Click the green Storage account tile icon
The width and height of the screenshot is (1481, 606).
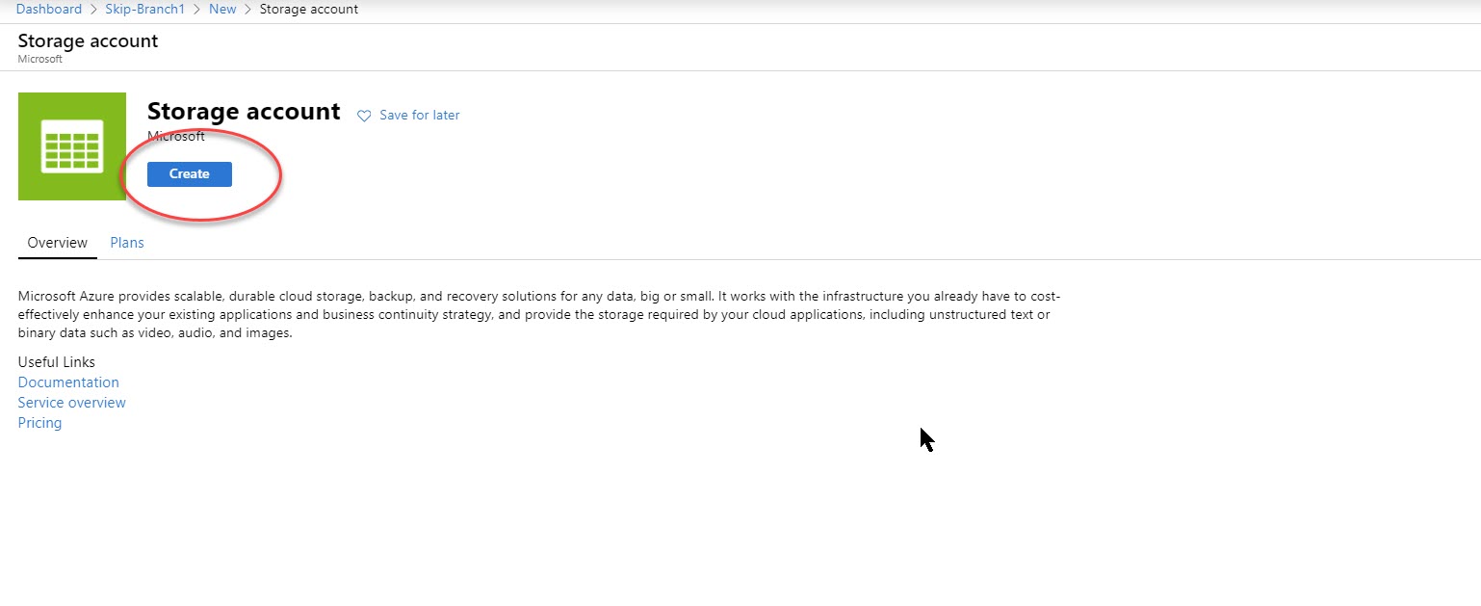[72, 146]
